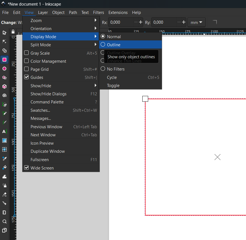Screen dimensions: 246x240
Task: Decrease the Rx value with minus
Action: point(136,22)
